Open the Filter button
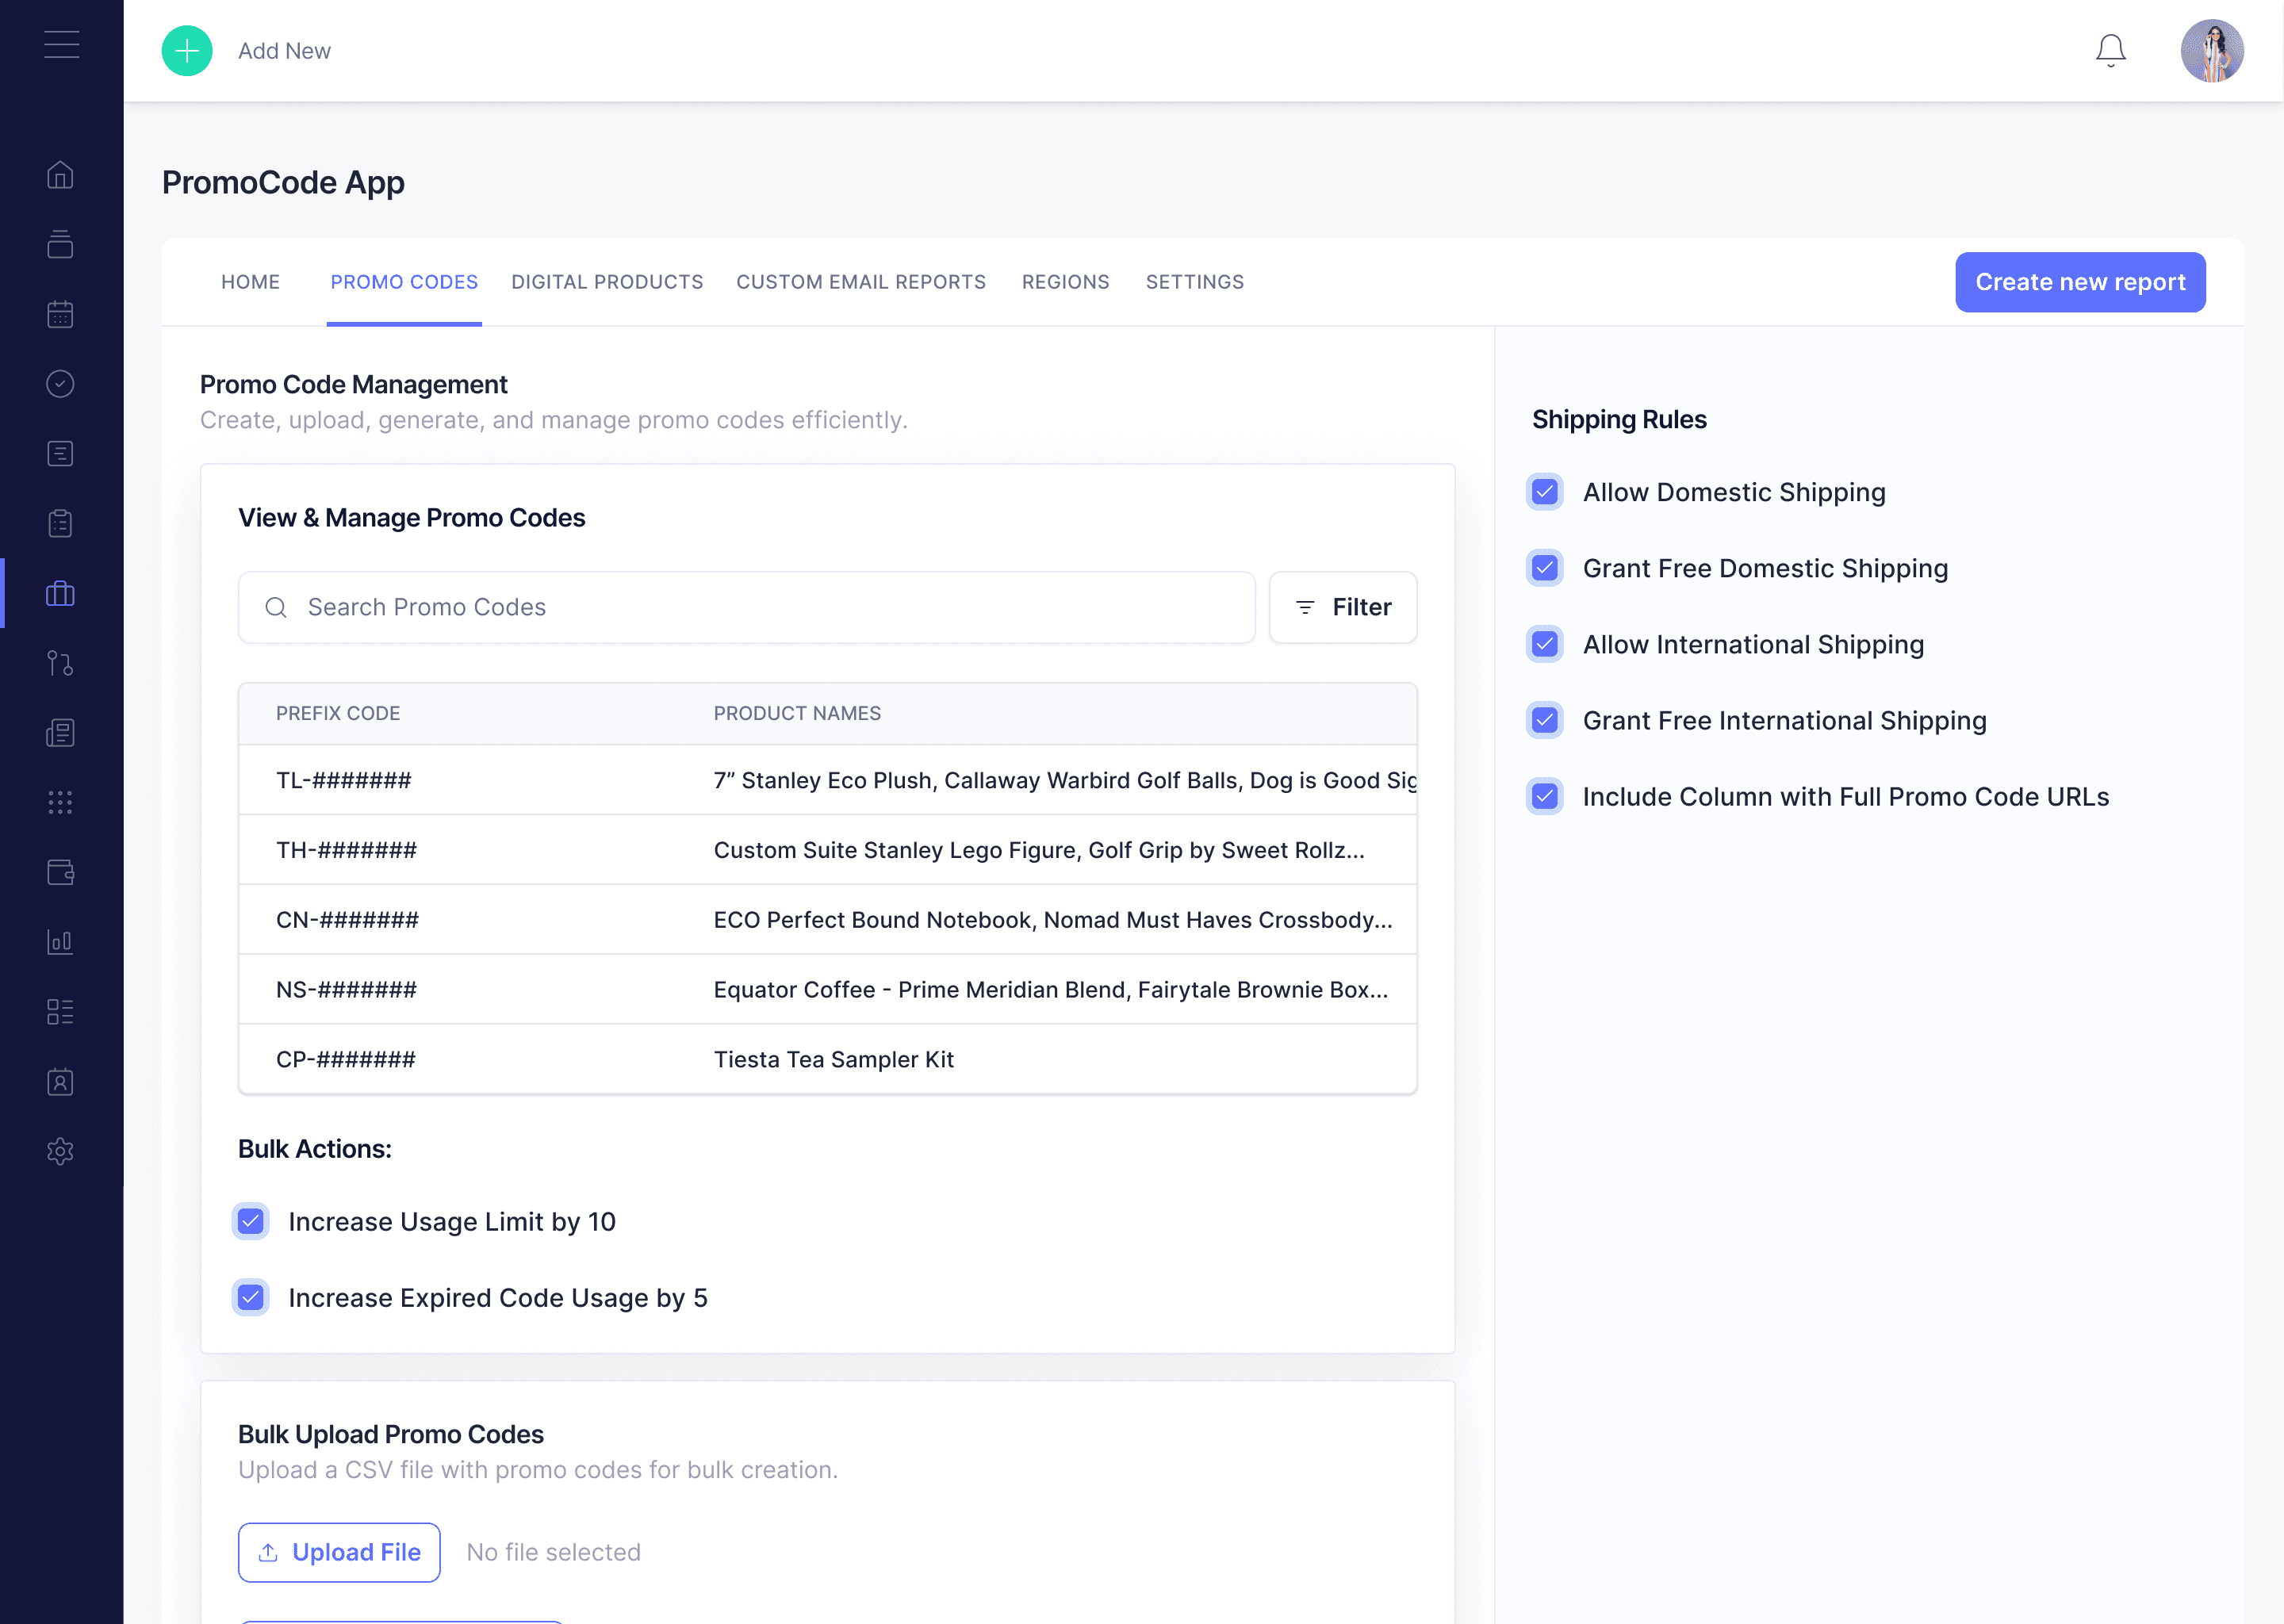The width and height of the screenshot is (2284, 1624). pyautogui.click(x=1342, y=607)
